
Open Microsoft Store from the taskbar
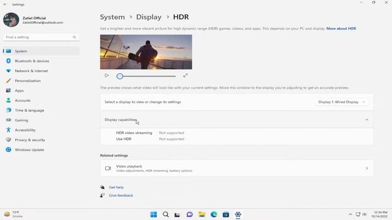(226, 215)
